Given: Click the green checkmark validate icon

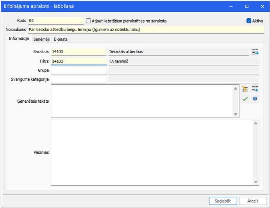Looking at the screenshot, I should (x=245, y=99).
